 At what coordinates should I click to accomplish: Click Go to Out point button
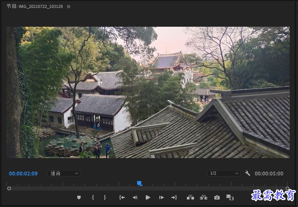174,198
